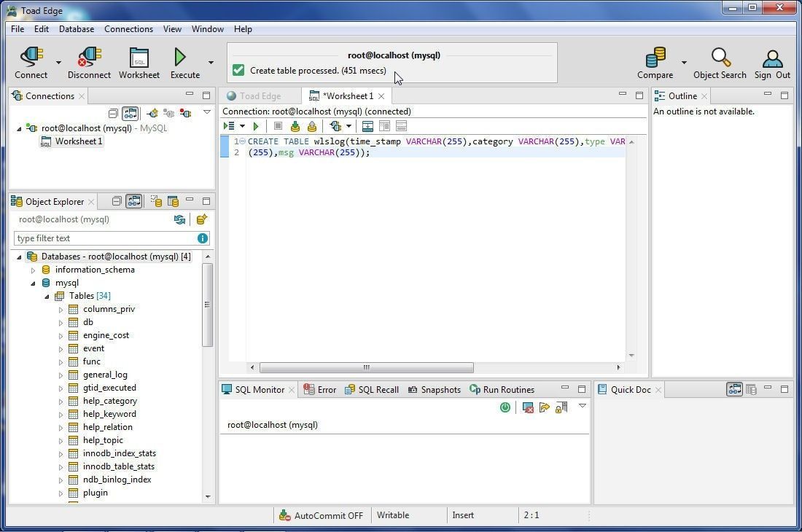The height and width of the screenshot is (532, 802).
Task: Run the single statement with the green play icon
Action: [256, 126]
